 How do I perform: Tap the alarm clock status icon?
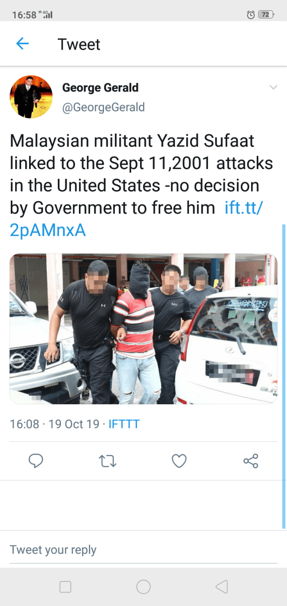[x=251, y=15]
